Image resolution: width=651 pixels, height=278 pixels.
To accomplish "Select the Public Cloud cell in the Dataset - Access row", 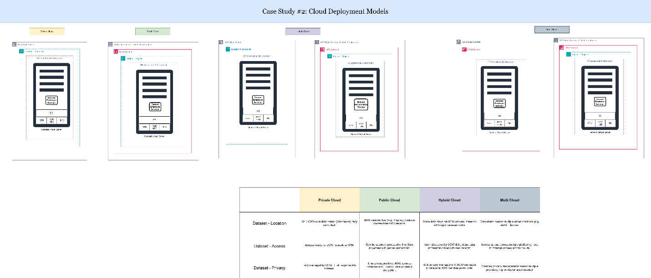I will (390, 246).
